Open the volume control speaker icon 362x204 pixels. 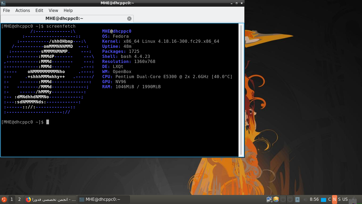(305, 199)
